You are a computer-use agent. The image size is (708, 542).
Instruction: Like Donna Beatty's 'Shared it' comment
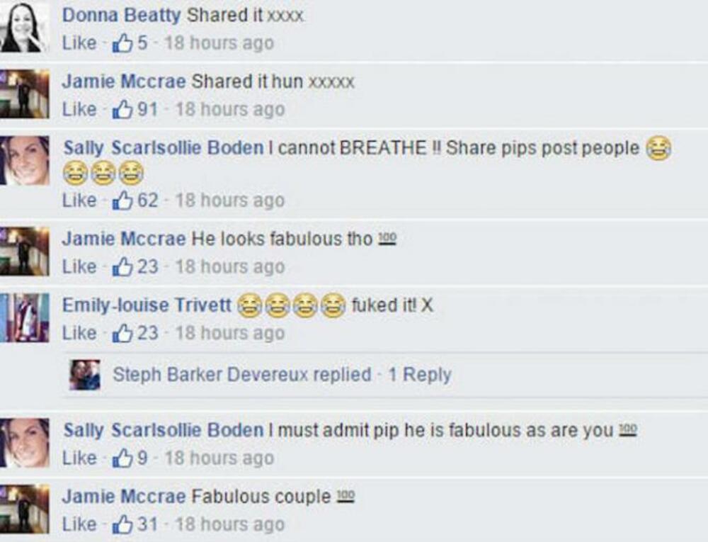pos(79,43)
